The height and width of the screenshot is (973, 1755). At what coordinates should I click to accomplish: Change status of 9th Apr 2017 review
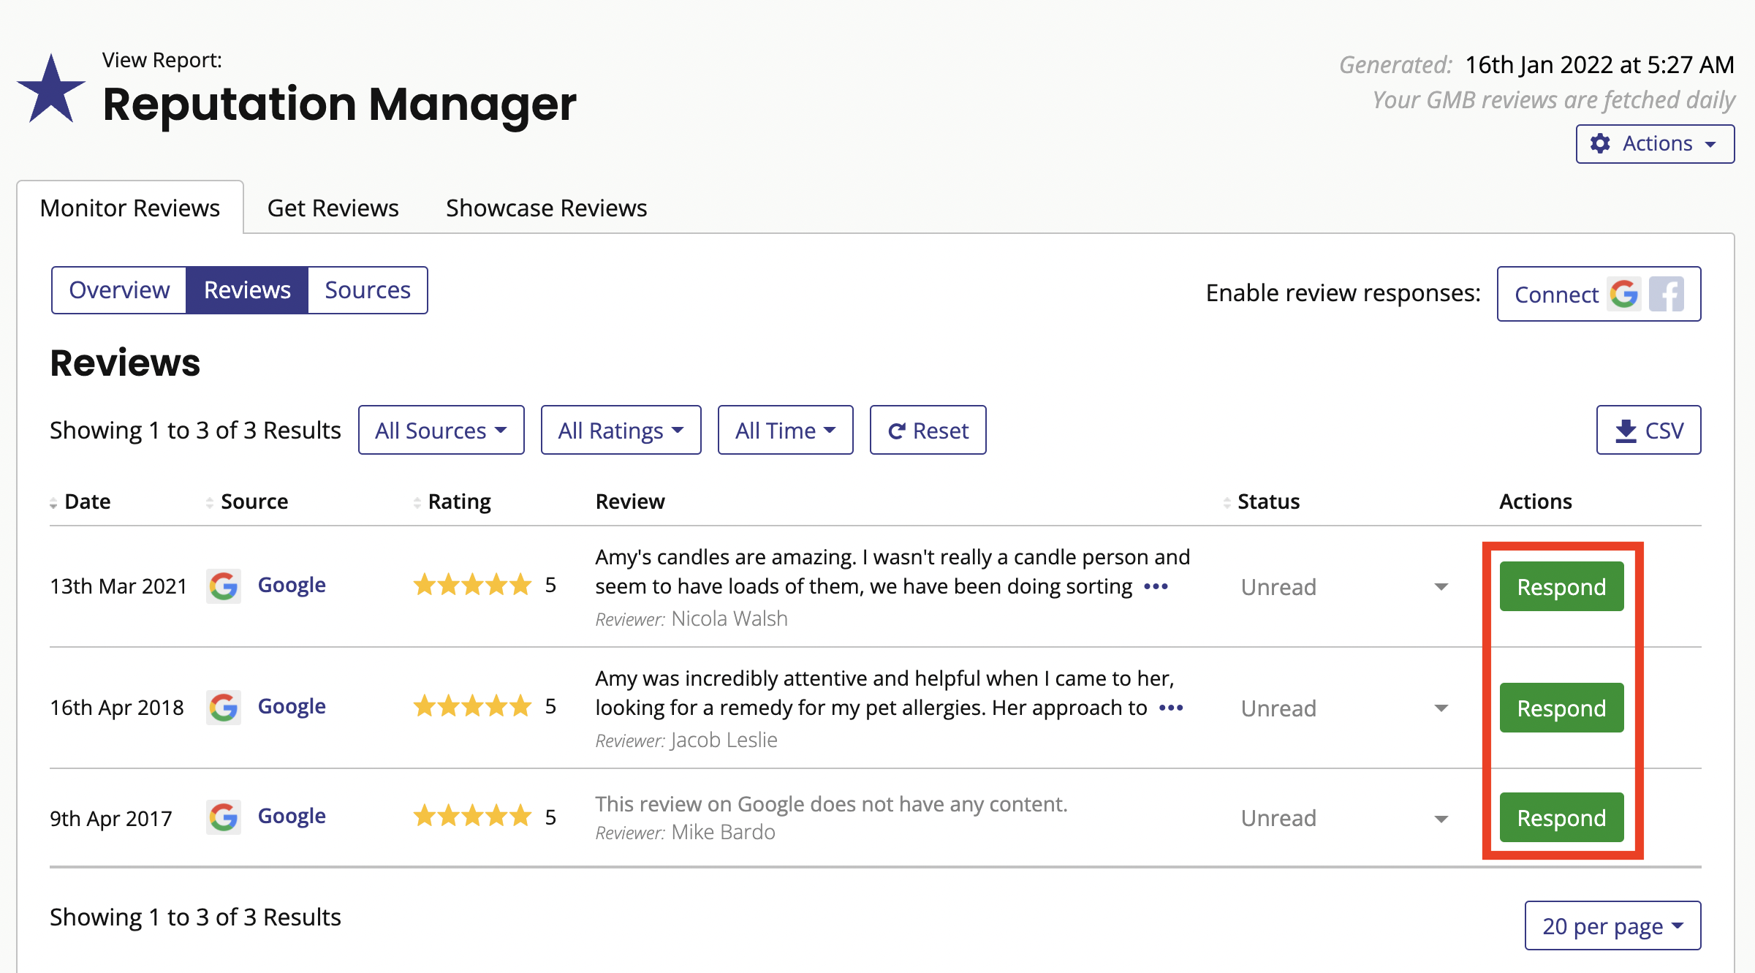click(1344, 818)
